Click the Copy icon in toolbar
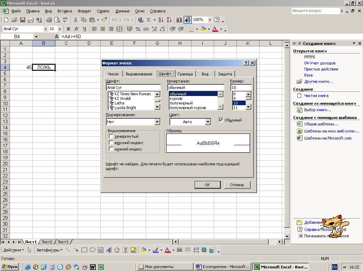Viewport: 363px width, 272px height. tap(84, 20)
